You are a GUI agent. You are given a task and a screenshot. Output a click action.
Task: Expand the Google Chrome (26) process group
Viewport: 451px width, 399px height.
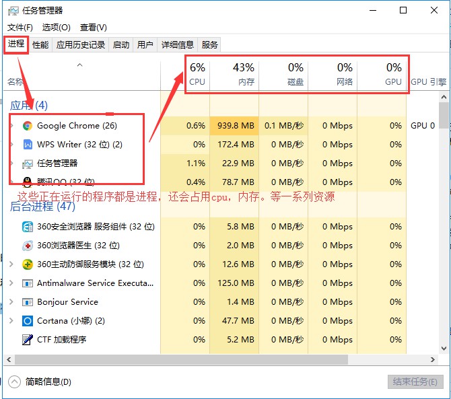click(x=12, y=126)
